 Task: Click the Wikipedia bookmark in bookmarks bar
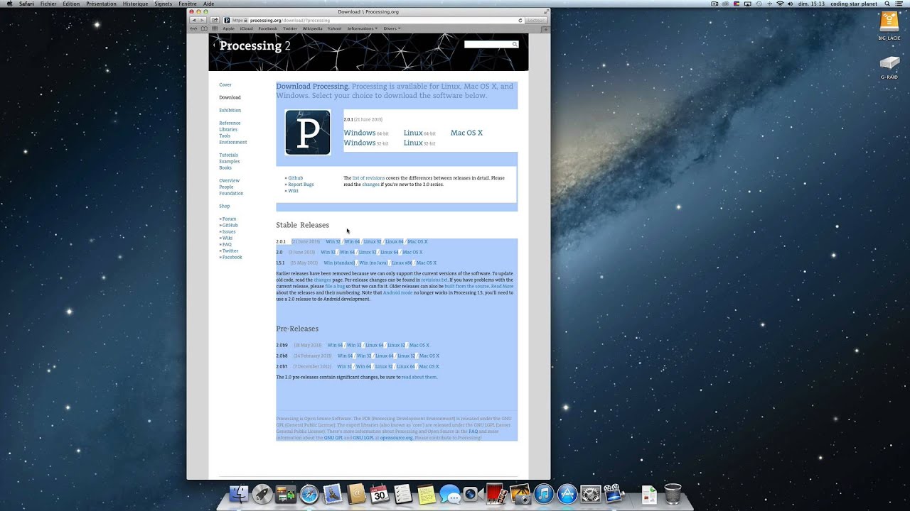pyautogui.click(x=312, y=28)
